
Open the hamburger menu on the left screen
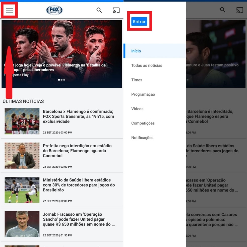[x=10, y=10]
